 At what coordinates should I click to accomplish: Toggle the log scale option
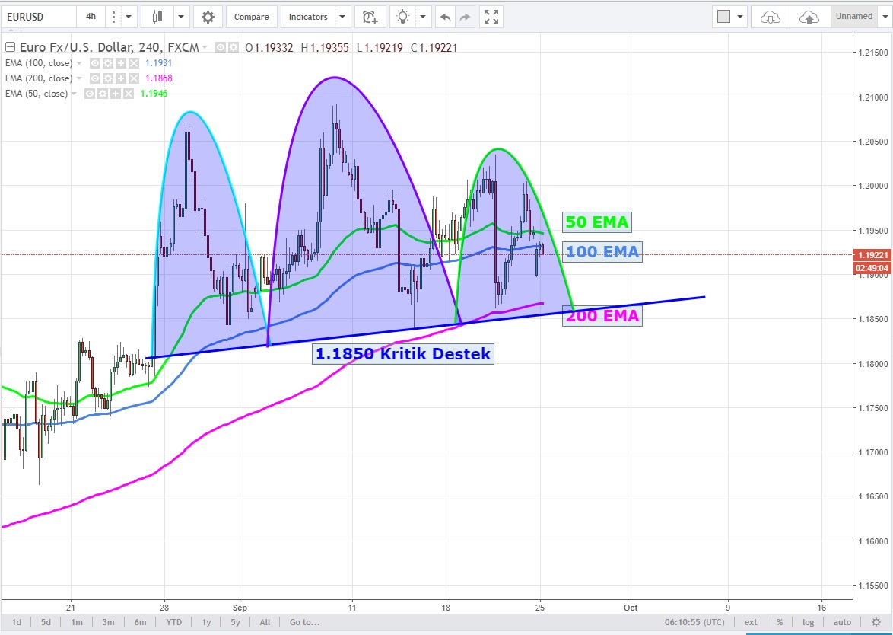808,622
